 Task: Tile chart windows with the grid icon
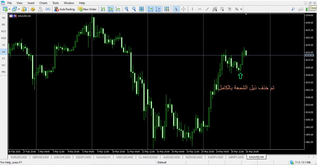coord(142,9)
